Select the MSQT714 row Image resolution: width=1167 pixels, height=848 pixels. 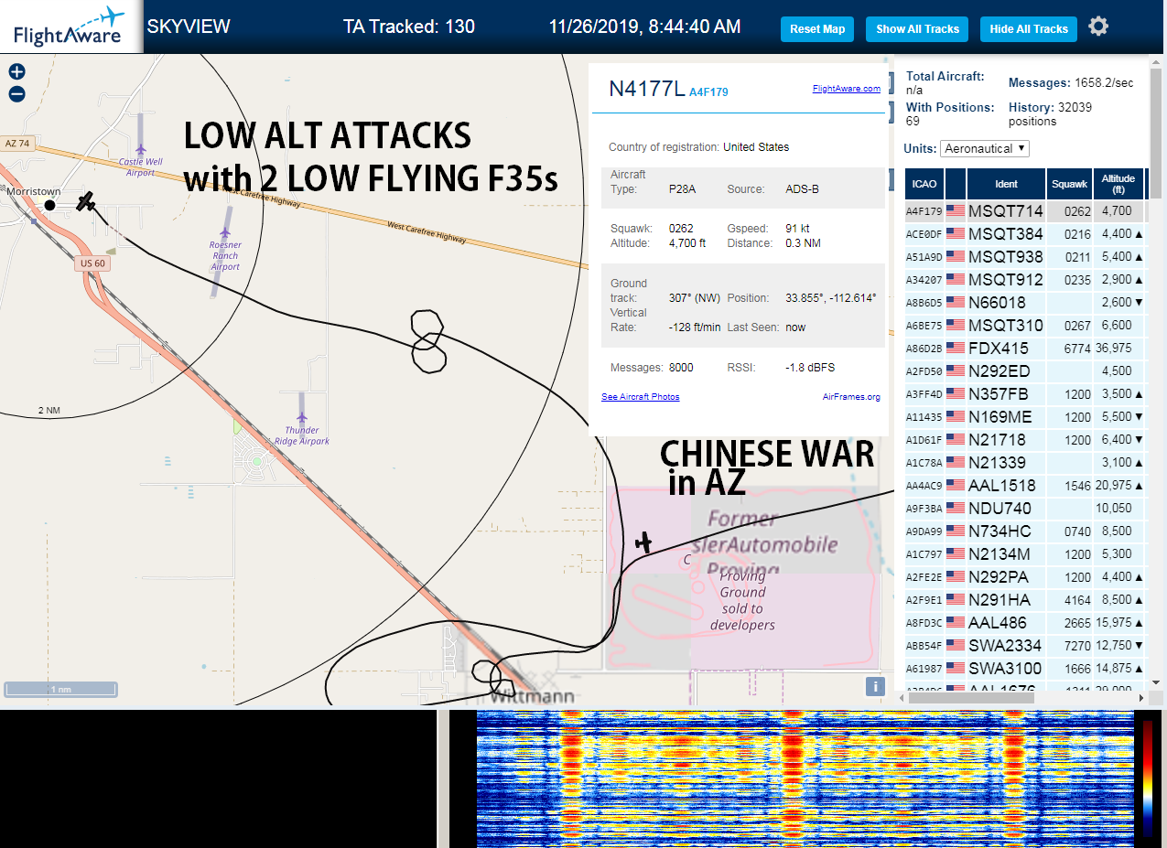(x=1025, y=210)
